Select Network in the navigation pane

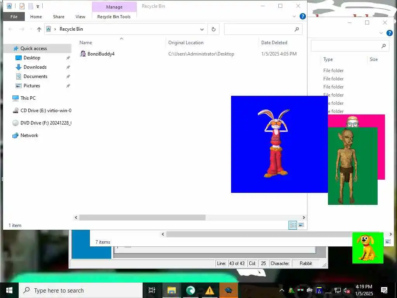(29, 135)
